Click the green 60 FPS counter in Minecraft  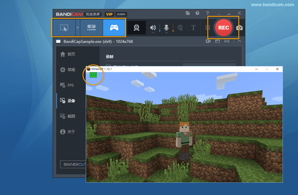point(93,75)
